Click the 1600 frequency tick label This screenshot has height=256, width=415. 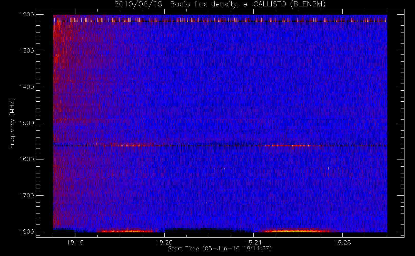point(27,159)
